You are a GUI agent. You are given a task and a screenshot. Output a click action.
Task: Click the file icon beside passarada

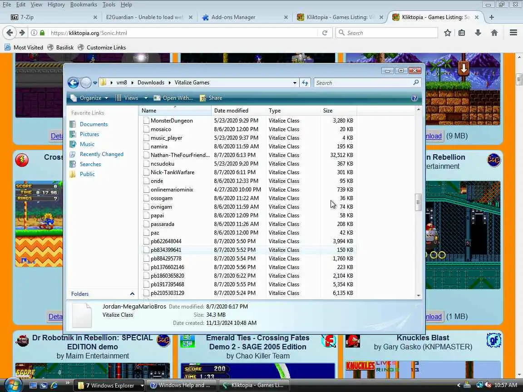146,224
